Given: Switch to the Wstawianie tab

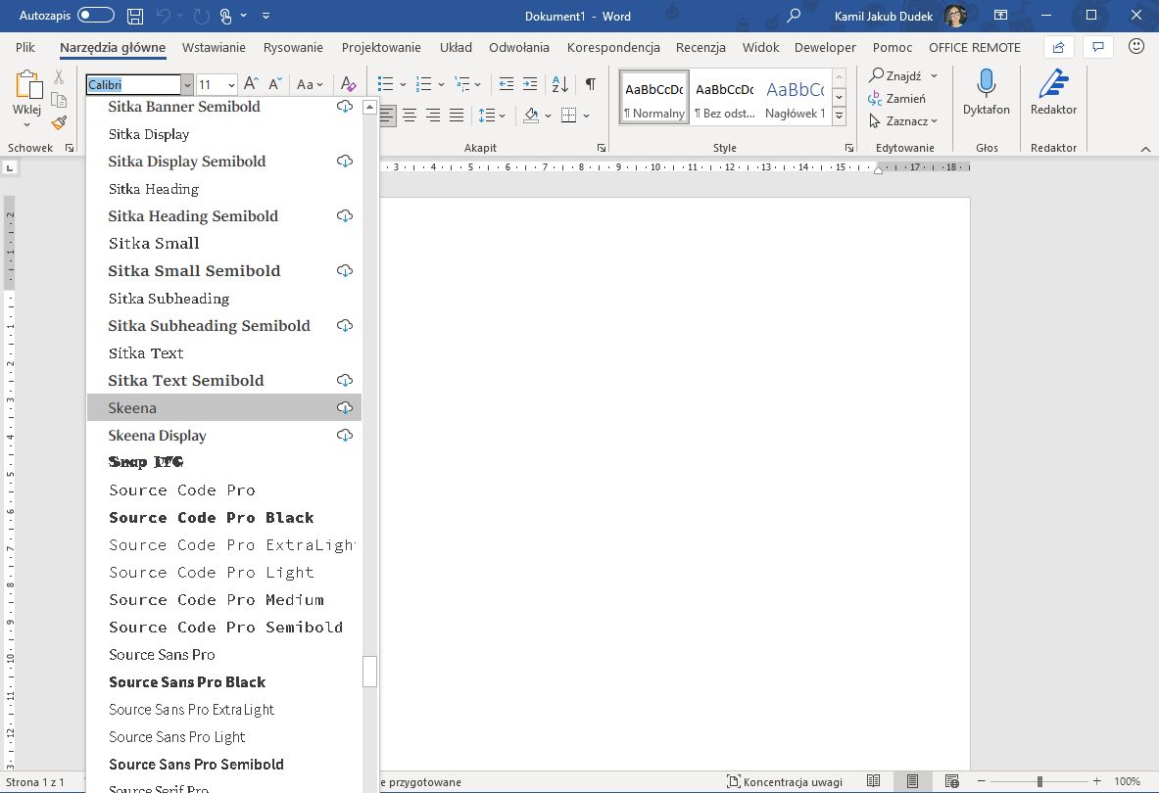Looking at the screenshot, I should pos(214,47).
